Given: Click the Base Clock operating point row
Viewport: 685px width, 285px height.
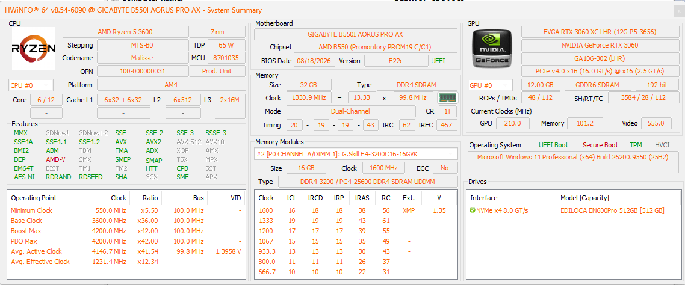Looking at the screenshot, I should tap(126, 221).
